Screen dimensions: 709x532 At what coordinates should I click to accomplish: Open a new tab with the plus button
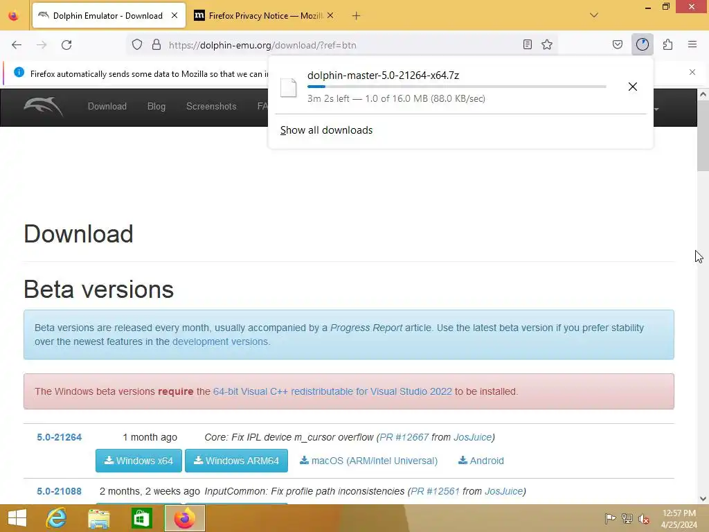click(357, 16)
